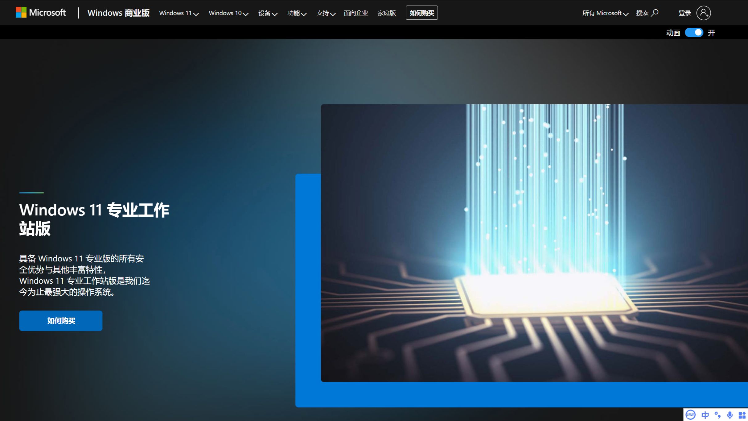Click the Windows 商业版 site title
Viewport: 748px width, 421px height.
point(118,13)
